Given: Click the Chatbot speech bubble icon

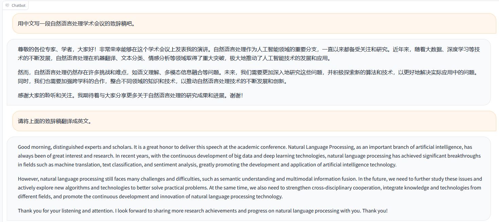Looking at the screenshot, I should (7, 5).
